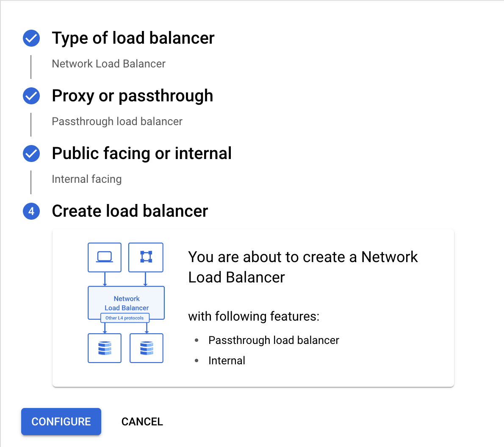The height and width of the screenshot is (447, 504).
Task: Click the Internal feature bullet in the card
Action: click(x=227, y=360)
